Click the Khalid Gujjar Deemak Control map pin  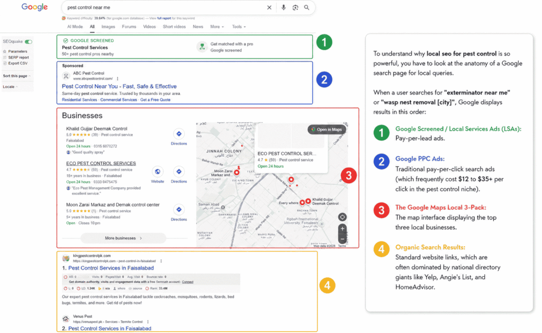point(308,201)
